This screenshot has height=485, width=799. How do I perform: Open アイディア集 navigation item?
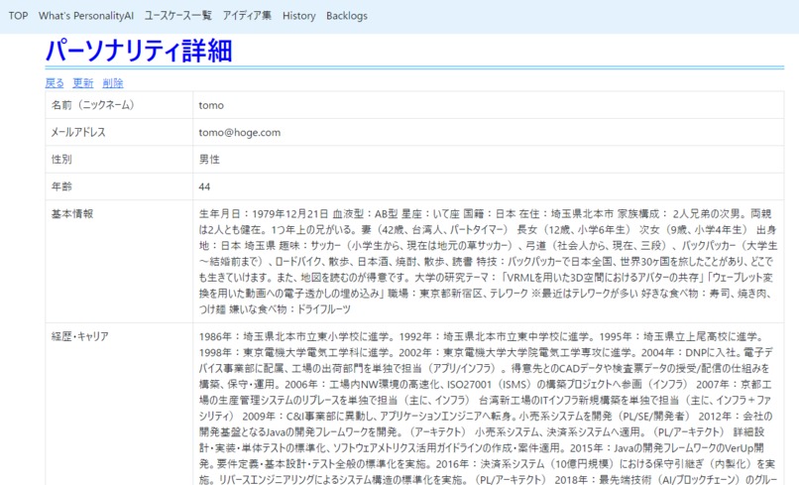(247, 16)
